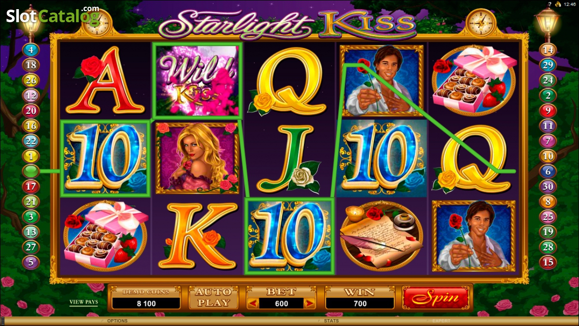Select payline number 14 marker
Image resolution: width=579 pixels, height=326 pixels.
click(x=548, y=50)
